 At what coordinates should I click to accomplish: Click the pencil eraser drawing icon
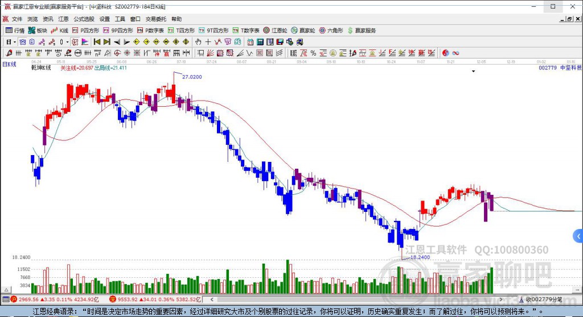click(x=9, y=53)
